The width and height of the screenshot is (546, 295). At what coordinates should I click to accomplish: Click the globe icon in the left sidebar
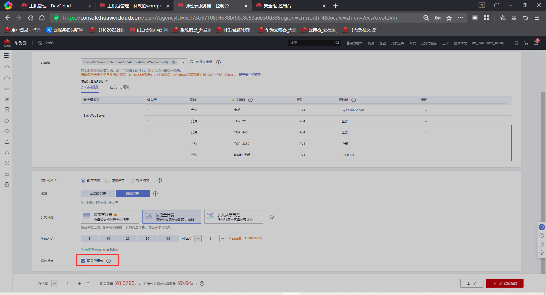point(7,185)
